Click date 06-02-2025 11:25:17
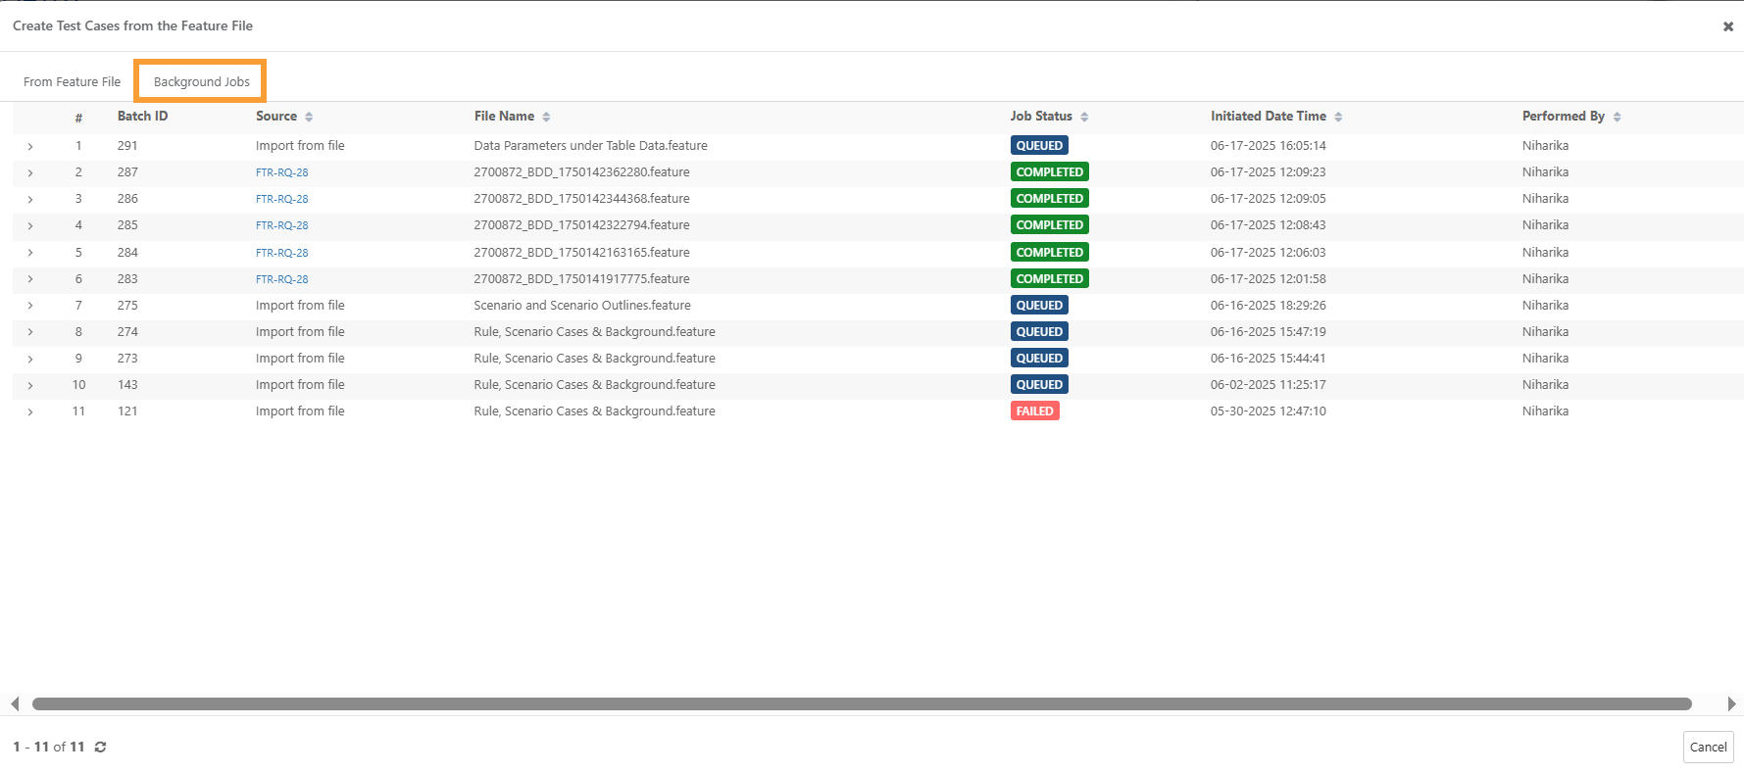Image resolution: width=1744 pixels, height=774 pixels. (1268, 385)
